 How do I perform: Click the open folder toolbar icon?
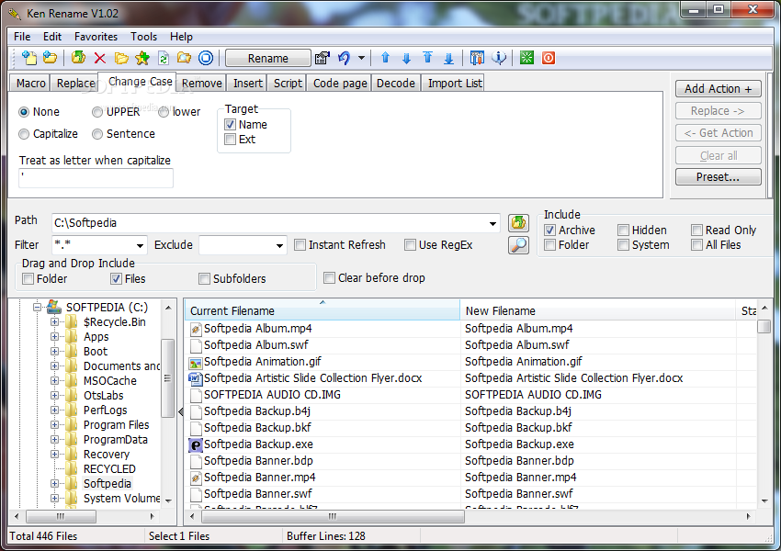click(121, 58)
